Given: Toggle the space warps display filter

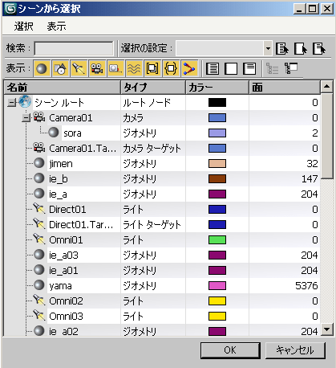Looking at the screenshot, I should pyautogui.click(x=134, y=68).
